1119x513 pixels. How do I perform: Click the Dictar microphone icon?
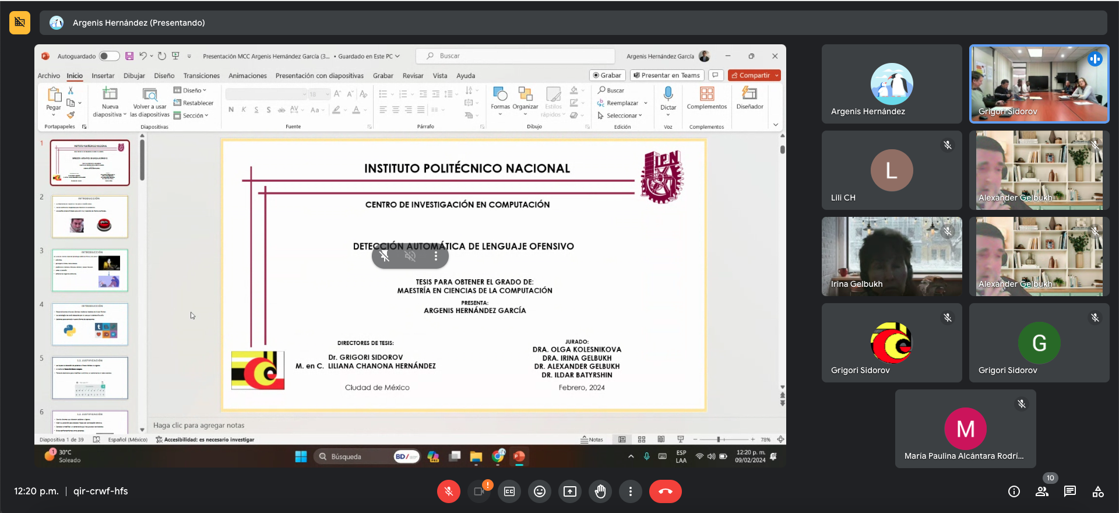pyautogui.click(x=668, y=94)
